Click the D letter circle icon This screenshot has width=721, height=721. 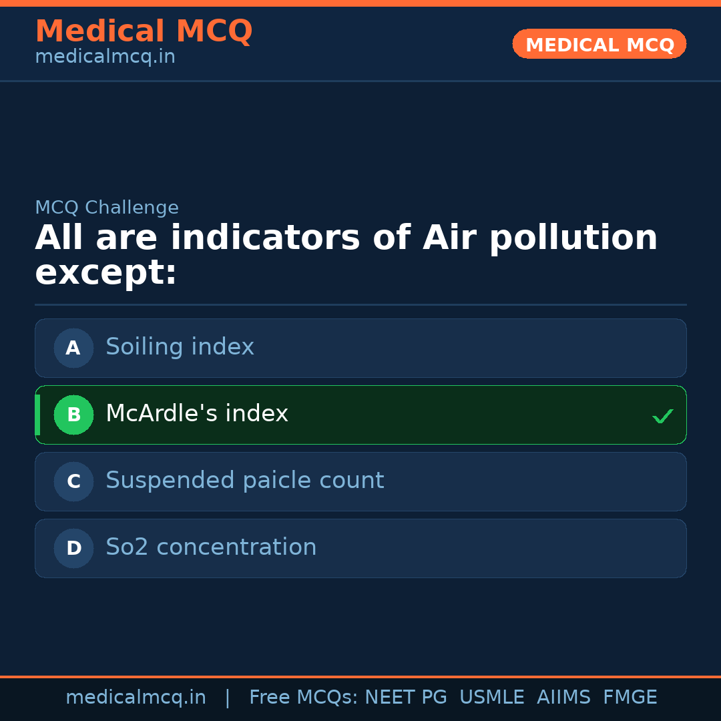pyautogui.click(x=73, y=548)
